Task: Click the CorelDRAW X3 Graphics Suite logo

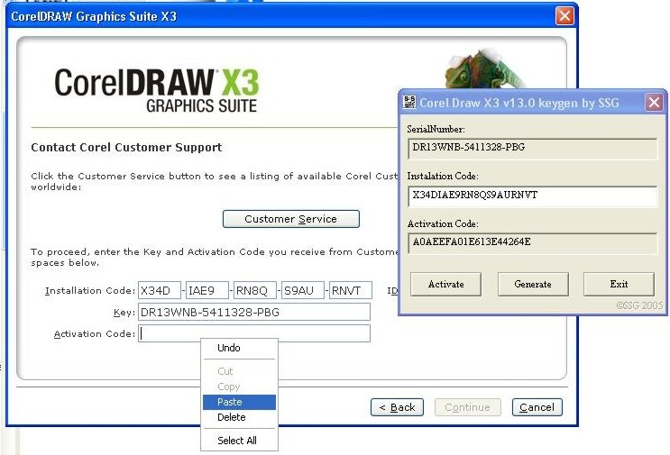Action: pyautogui.click(x=157, y=90)
